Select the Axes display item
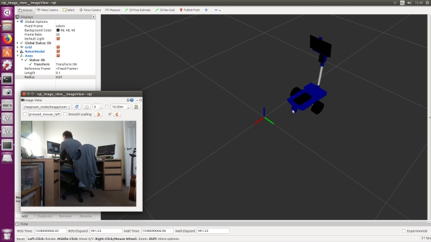Viewport: 431px width, 242px height. click(x=28, y=56)
